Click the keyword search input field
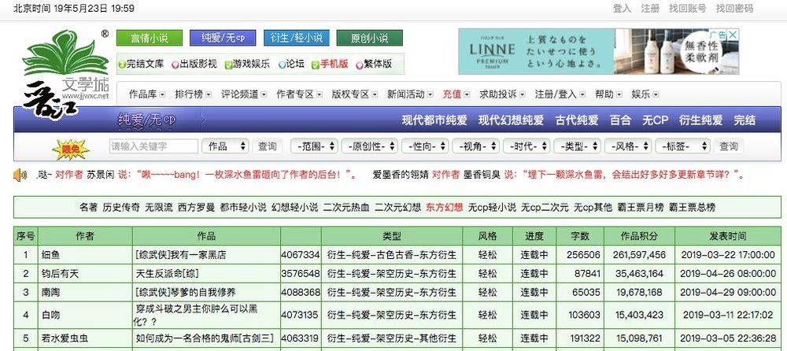 153,146
